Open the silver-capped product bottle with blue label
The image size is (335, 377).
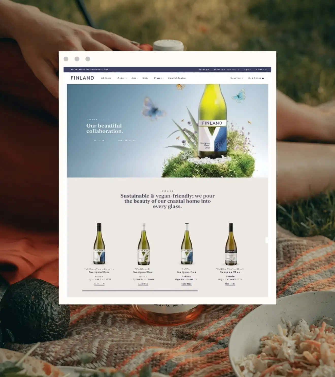[187, 244]
